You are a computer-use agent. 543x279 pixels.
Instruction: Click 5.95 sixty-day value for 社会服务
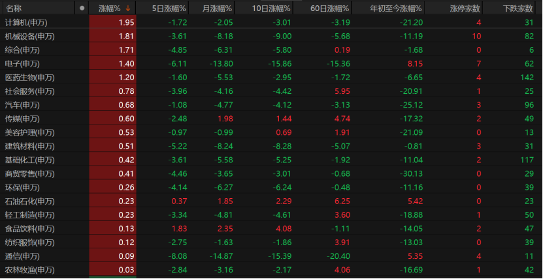(x=342, y=91)
